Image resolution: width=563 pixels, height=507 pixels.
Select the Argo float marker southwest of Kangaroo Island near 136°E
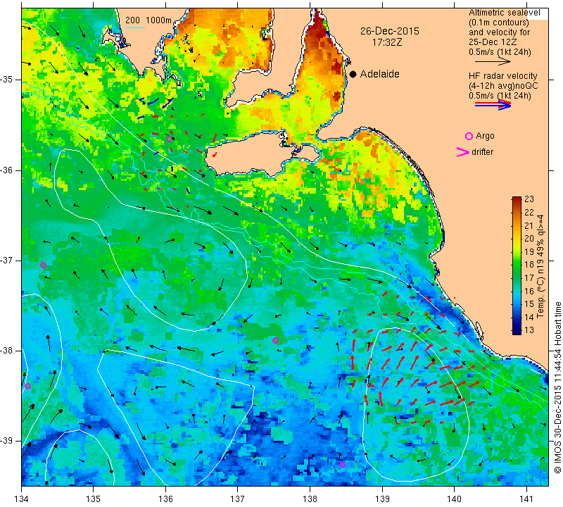pos(170,139)
